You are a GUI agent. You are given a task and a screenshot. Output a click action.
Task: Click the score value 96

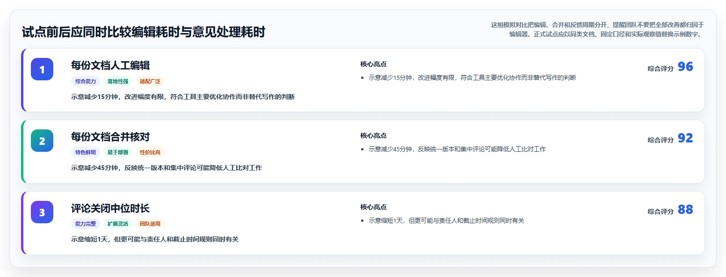(685, 67)
